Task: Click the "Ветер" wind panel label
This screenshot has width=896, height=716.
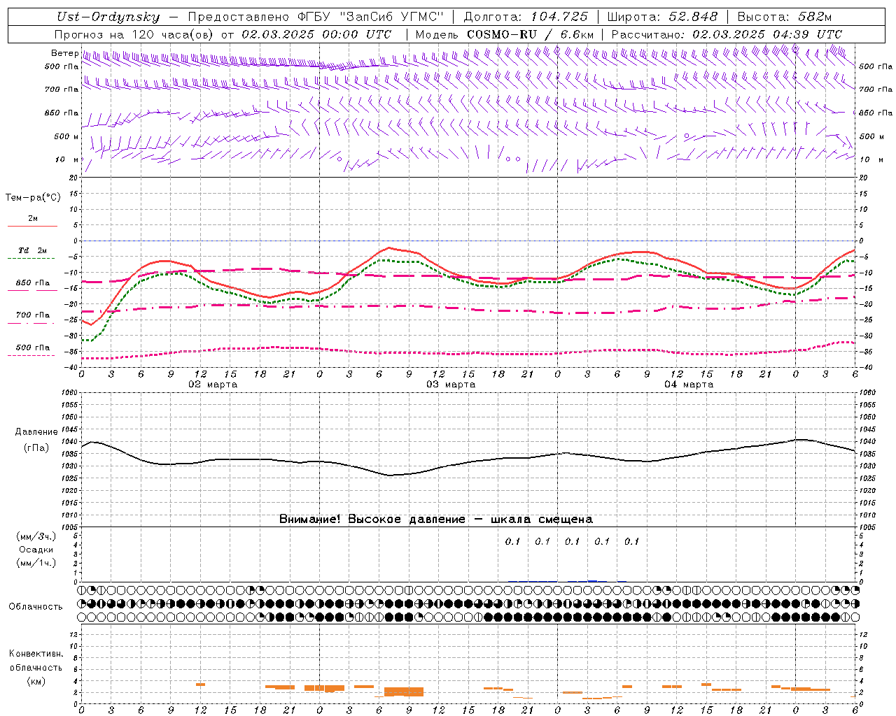Action: [64, 53]
